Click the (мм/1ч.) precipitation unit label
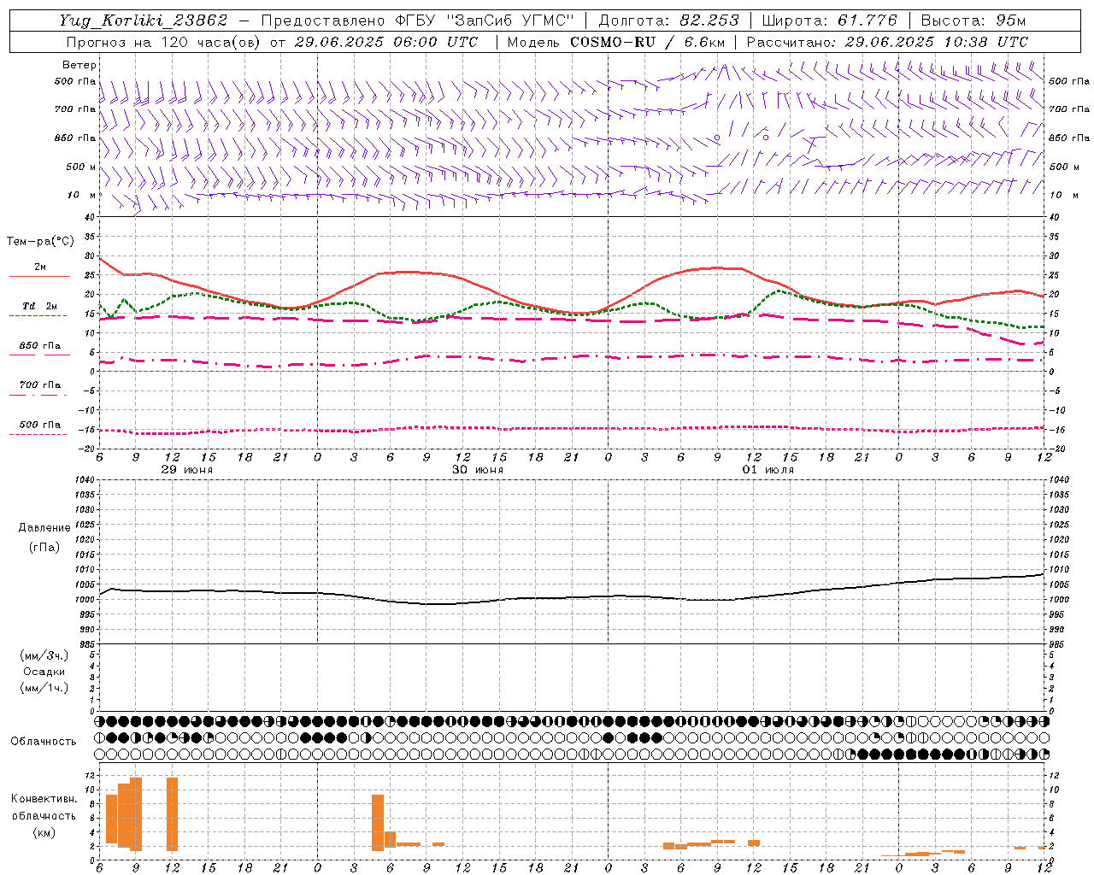The image size is (1094, 875). (44, 688)
